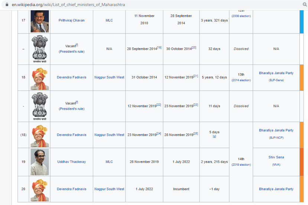Open Devendra Fadnavis photo in row 20

pyautogui.click(x=40, y=189)
